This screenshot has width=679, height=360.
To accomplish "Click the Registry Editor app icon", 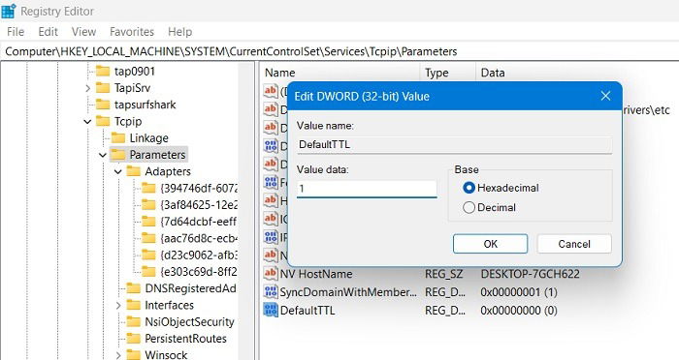I will [x=8, y=12].
